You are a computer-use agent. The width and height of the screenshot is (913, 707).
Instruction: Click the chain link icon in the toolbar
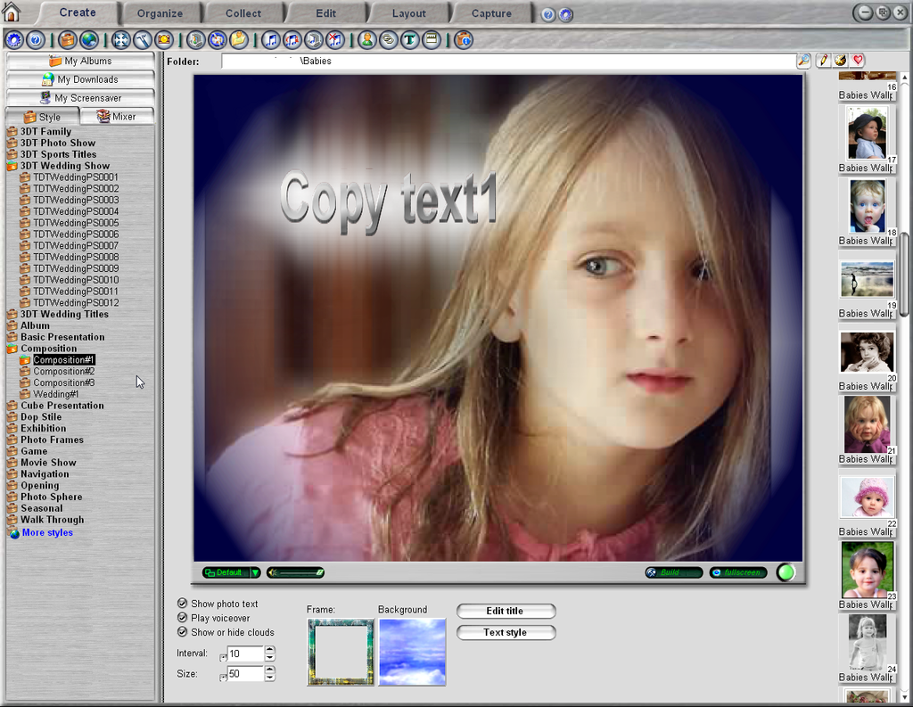tap(389, 40)
